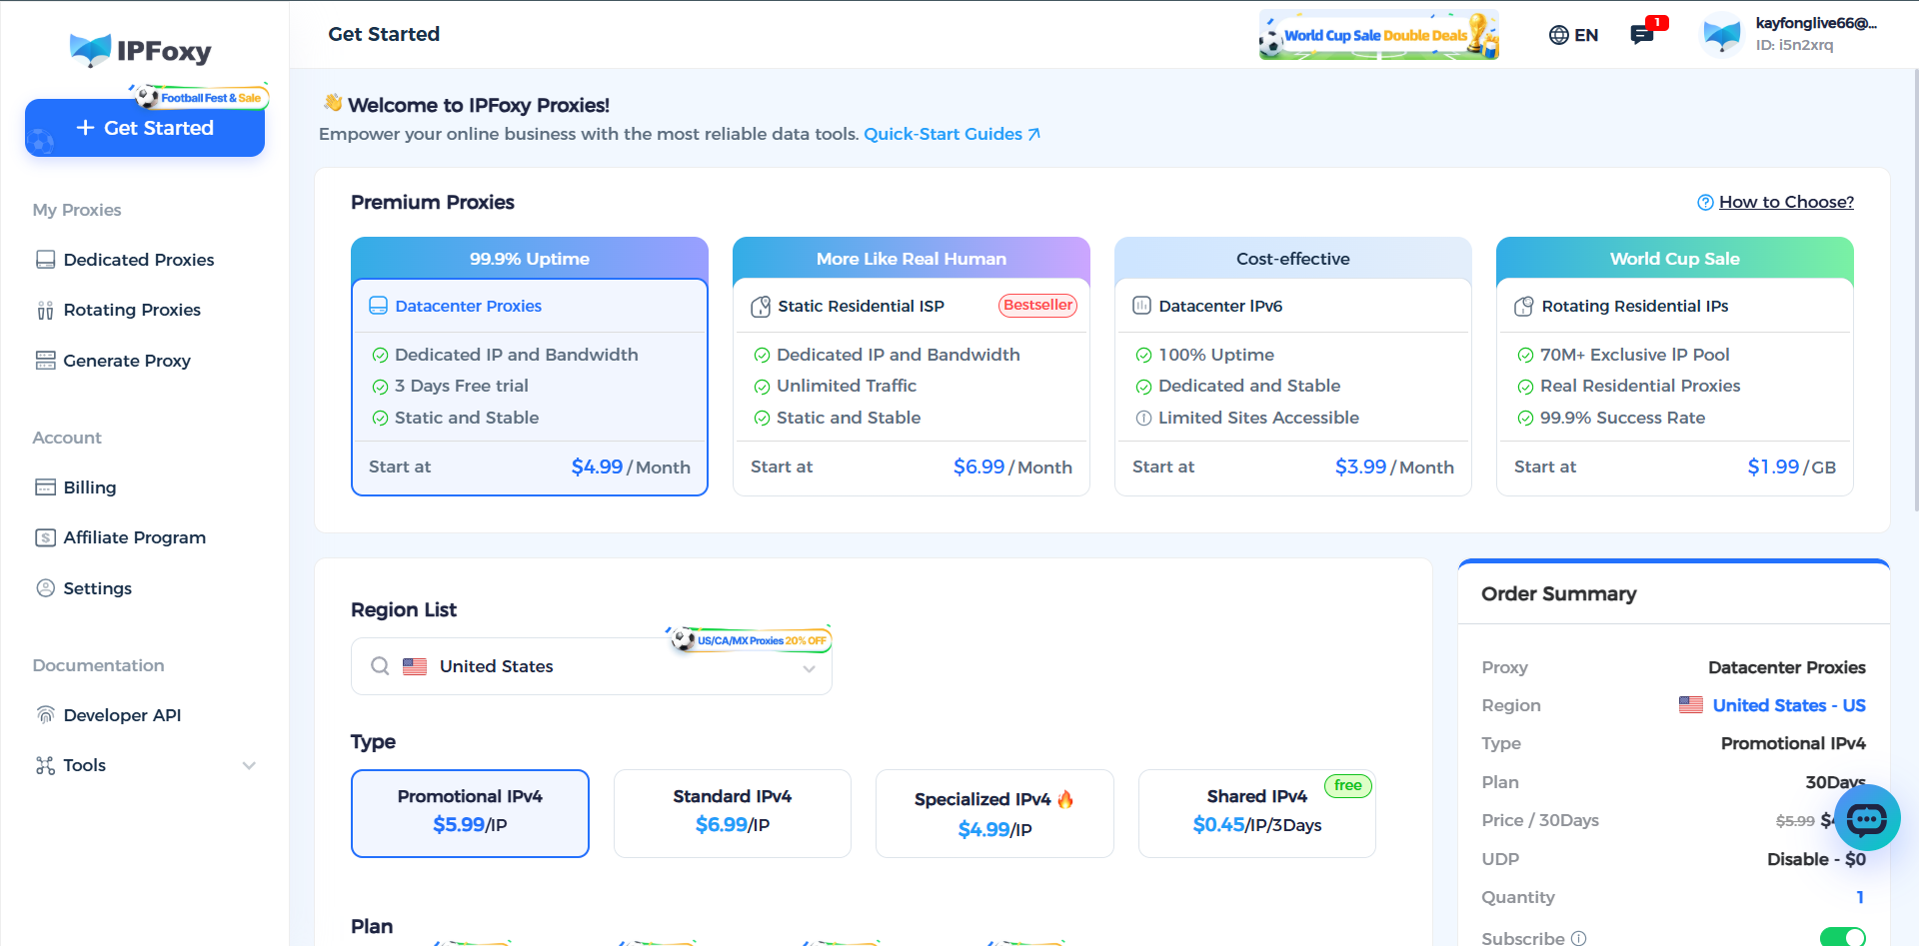Viewport: 1919px width, 946px height.
Task: Click the United States region search field
Action: 592,666
